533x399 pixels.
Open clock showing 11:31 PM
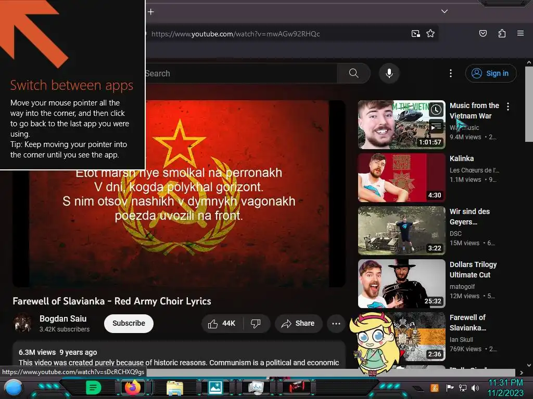[505, 388]
